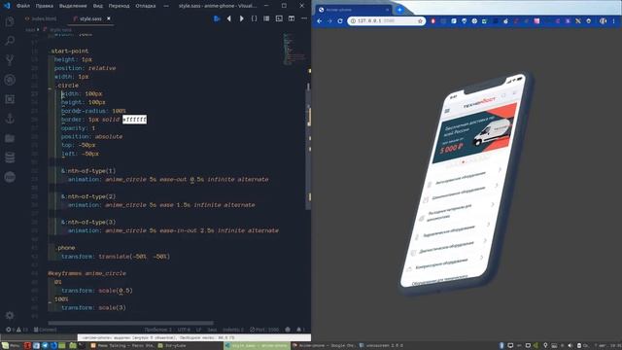This screenshot has width=622, height=350.
Task: Click the curly braces icon in editor toolbar
Action: [254, 18]
